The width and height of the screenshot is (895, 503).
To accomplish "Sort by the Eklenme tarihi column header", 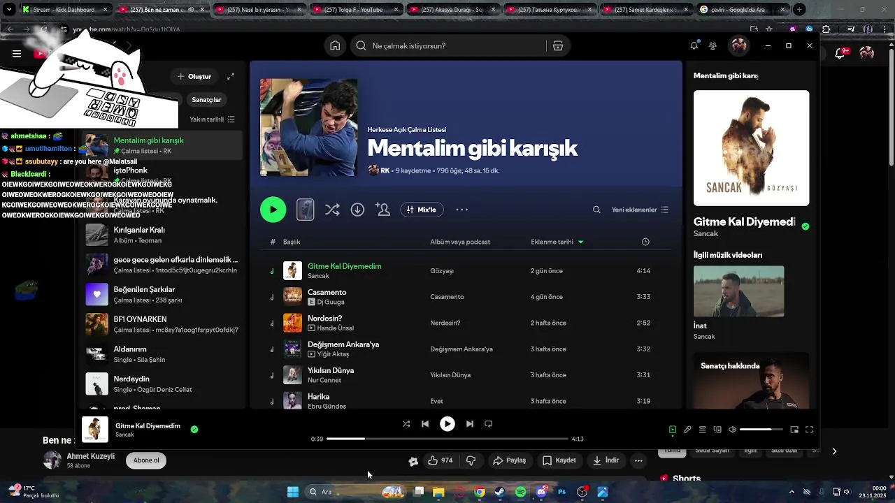I will 557,242.
